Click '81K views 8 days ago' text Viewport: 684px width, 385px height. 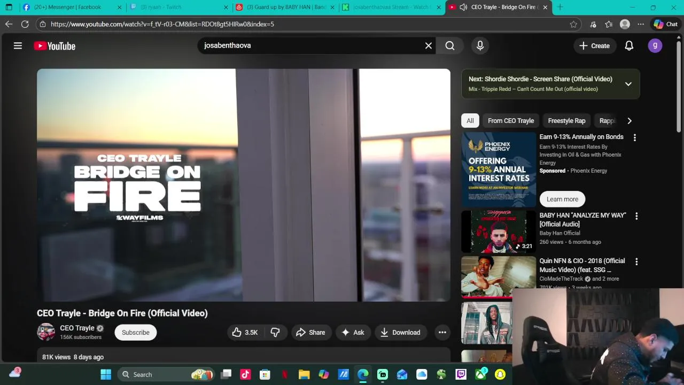point(73,357)
